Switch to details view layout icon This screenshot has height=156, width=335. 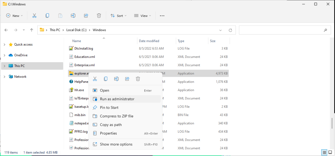click(x=324, y=152)
